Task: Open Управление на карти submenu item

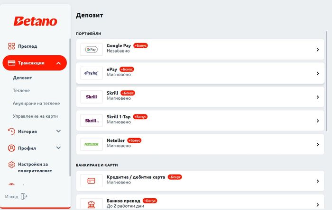Action: [x=35, y=116]
